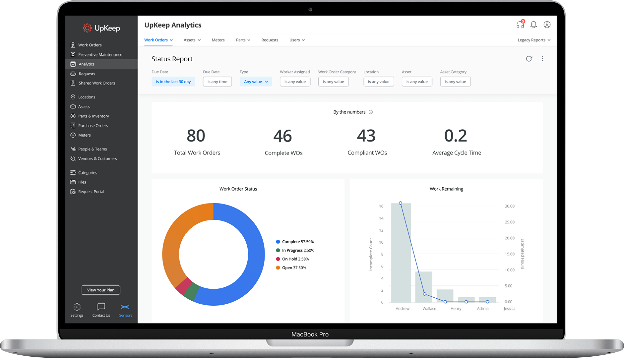The height and width of the screenshot is (358, 624).
Task: Click Henry's bar in Work Remaining chart
Action: coord(445,296)
